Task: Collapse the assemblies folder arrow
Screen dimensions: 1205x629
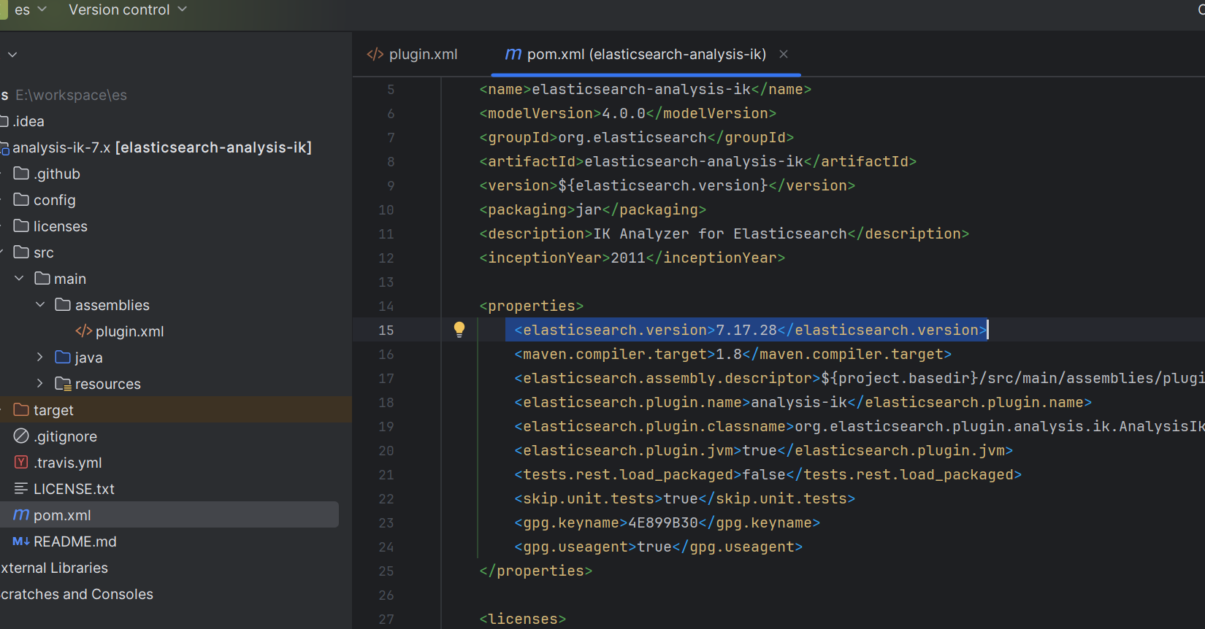Action: point(40,305)
